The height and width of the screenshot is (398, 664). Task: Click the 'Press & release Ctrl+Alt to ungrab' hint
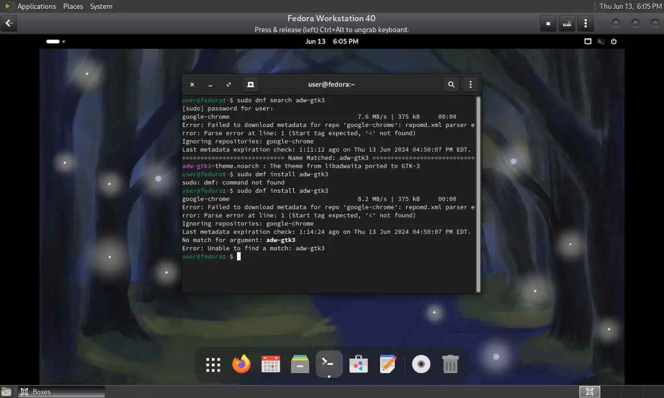pos(331,30)
